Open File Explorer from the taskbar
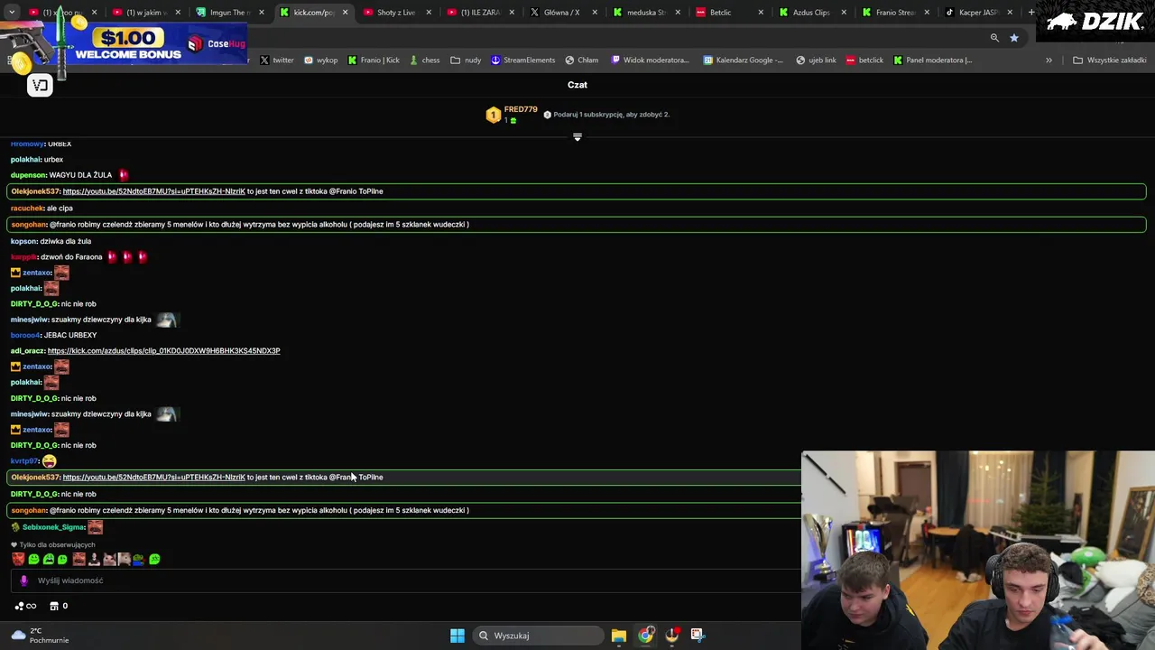Viewport: 1155px width, 650px height. click(619, 636)
